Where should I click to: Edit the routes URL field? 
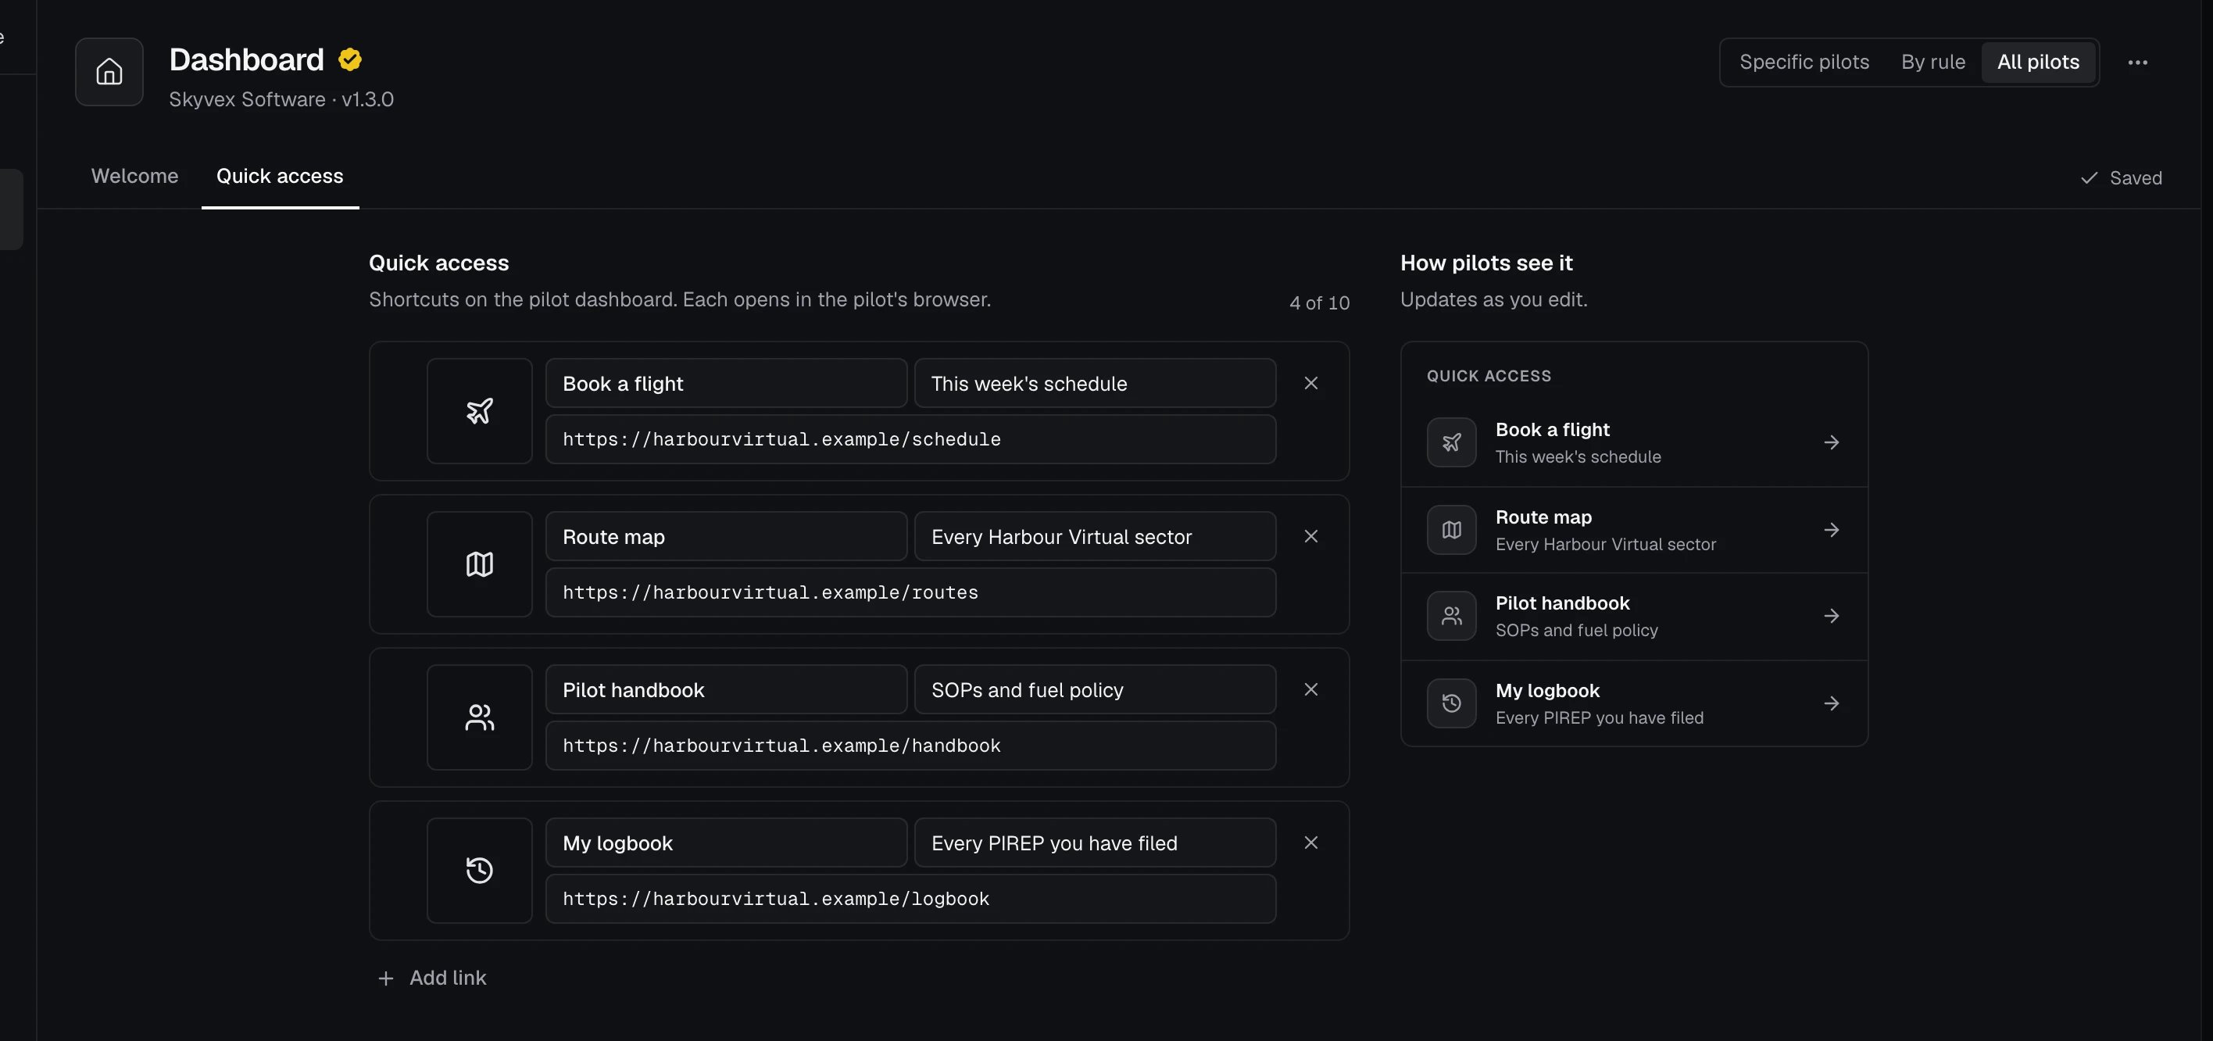pyautogui.click(x=910, y=592)
